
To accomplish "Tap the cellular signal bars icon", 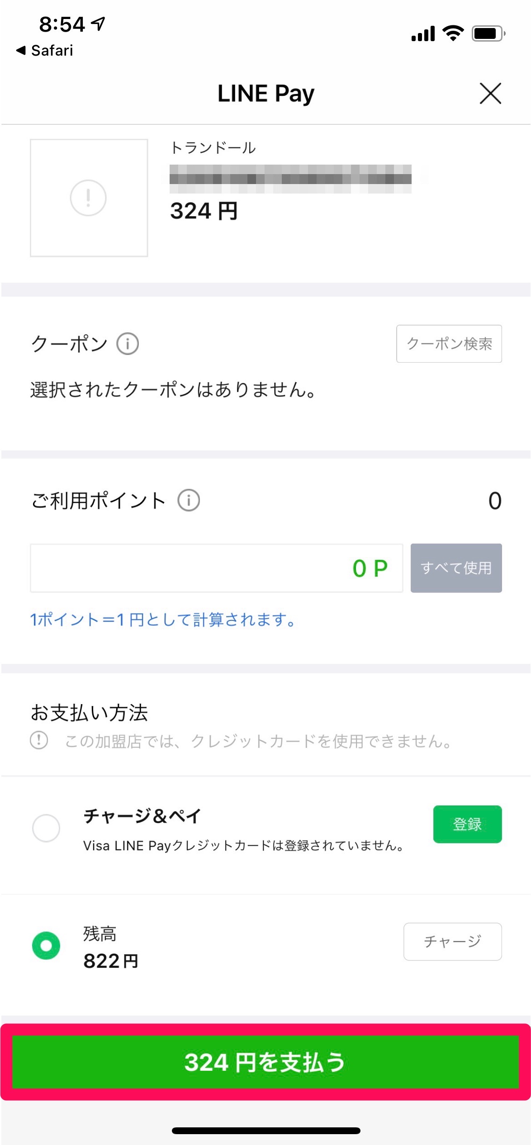I will pos(423,34).
